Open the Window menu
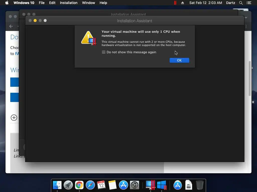257x192 pixels. (x=89, y=3)
